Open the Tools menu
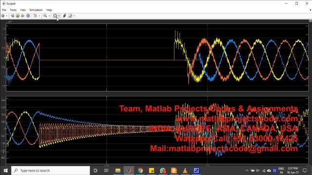 pos(13,10)
